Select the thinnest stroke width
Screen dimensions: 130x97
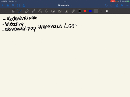[96, 11]
